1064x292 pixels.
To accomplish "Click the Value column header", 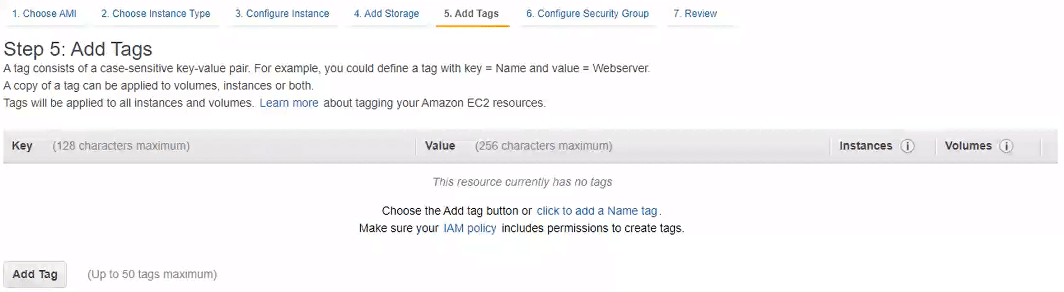I will coord(440,146).
